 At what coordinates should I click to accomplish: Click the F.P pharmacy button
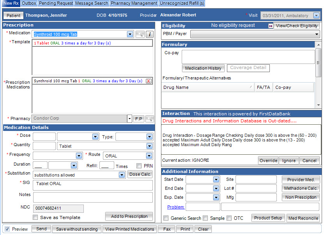point(138,118)
